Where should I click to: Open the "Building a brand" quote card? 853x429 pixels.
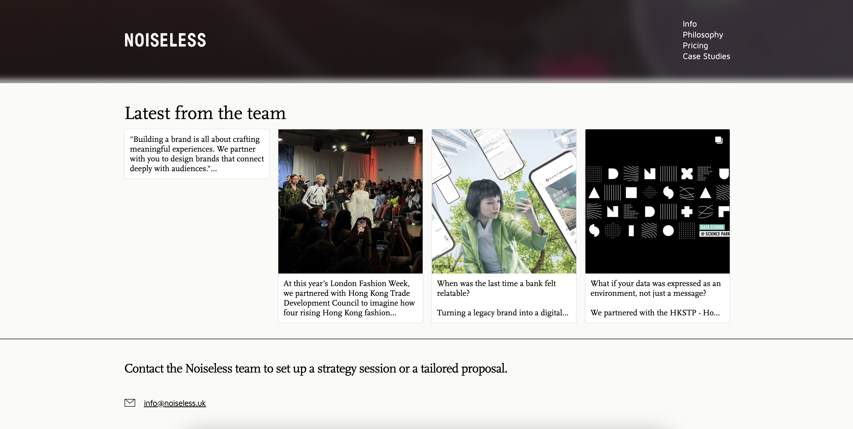coord(197,154)
